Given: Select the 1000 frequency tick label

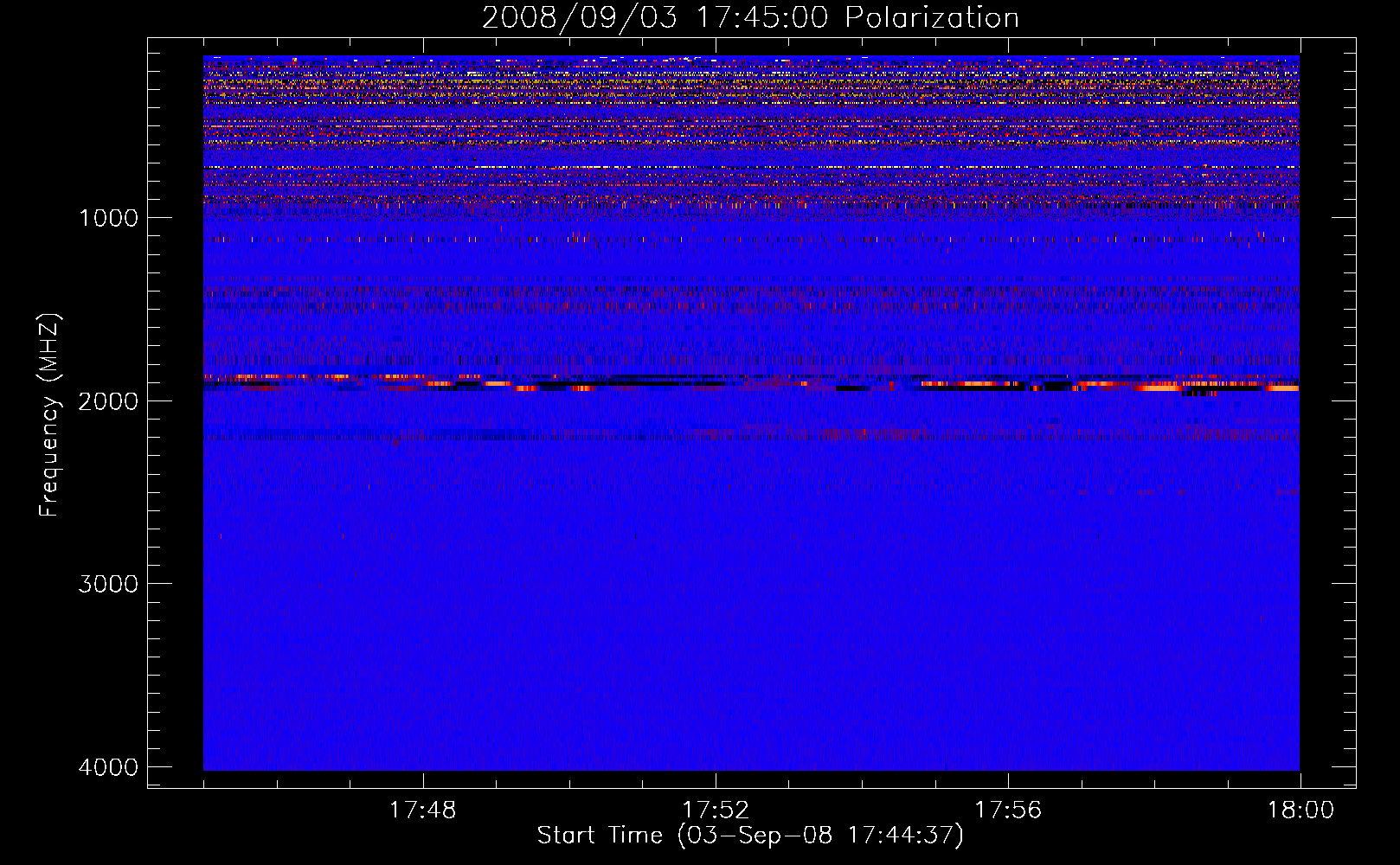Looking at the screenshot, I should 108,218.
